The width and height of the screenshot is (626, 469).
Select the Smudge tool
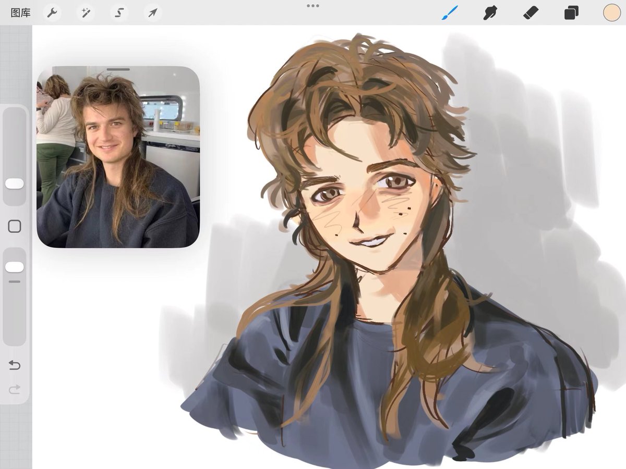click(490, 13)
